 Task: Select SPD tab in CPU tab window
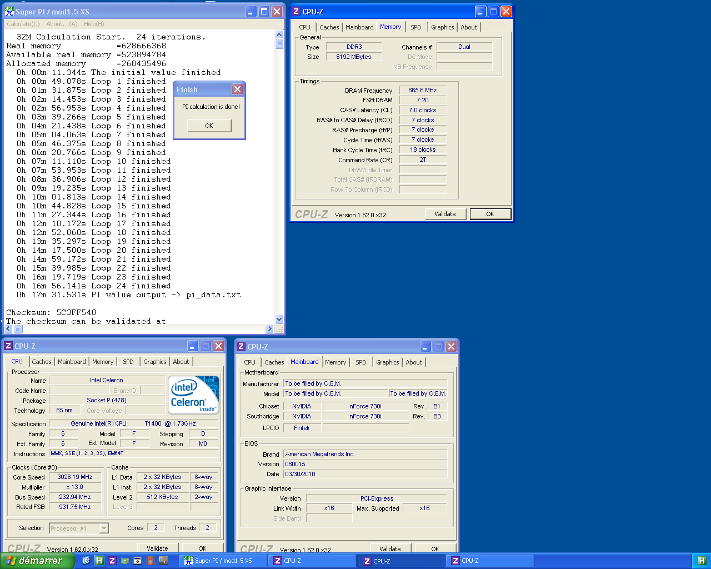tap(128, 362)
